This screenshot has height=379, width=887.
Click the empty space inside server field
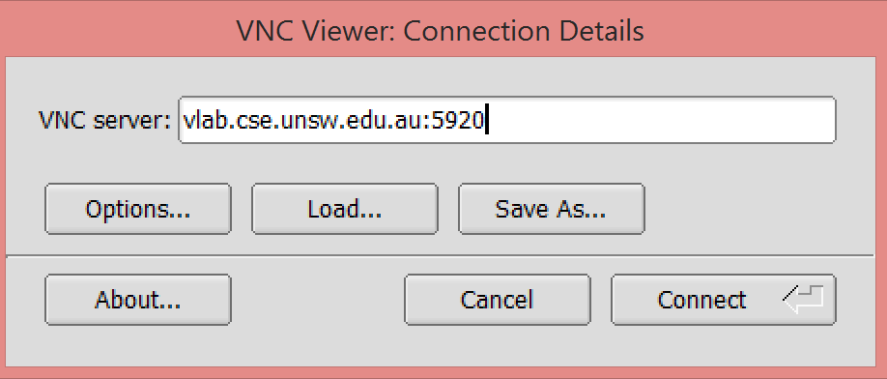[659, 120]
